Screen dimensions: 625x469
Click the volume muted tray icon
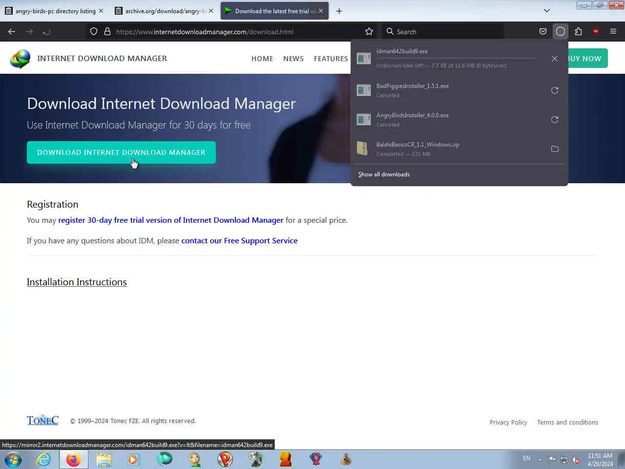point(576,460)
